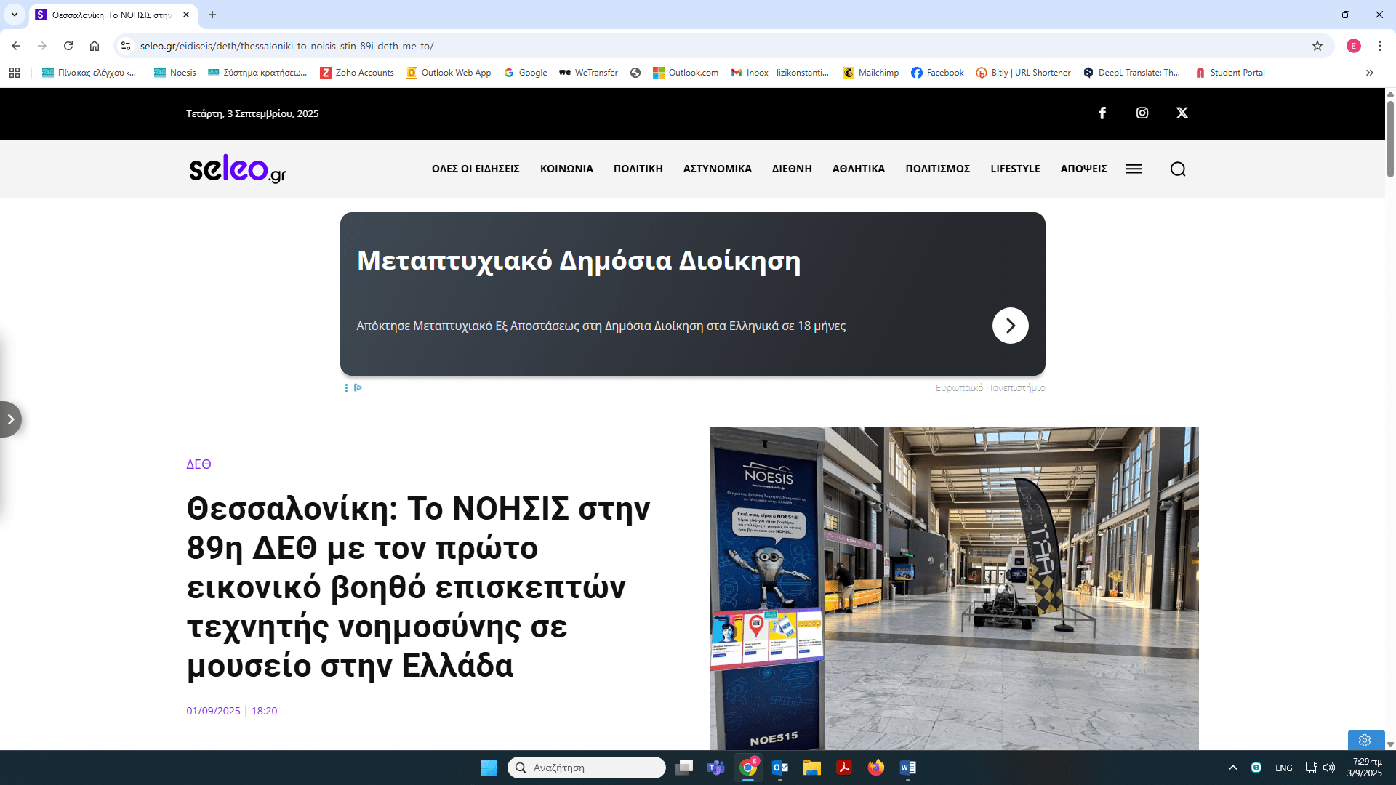Click the ΔΕΘ category link

[198, 464]
